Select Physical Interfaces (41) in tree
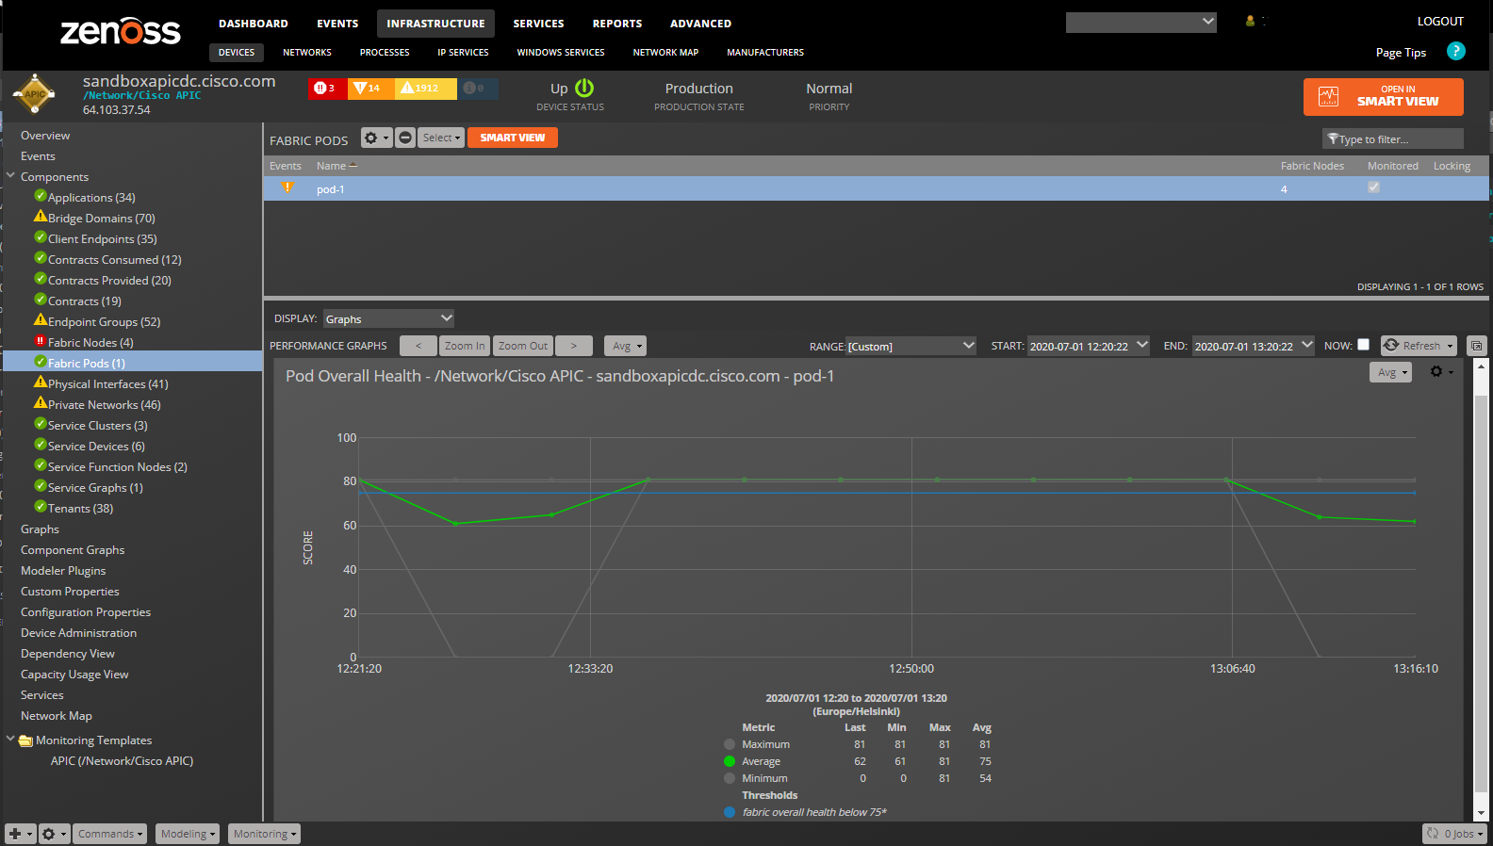The height and width of the screenshot is (846, 1493). pyautogui.click(x=107, y=383)
